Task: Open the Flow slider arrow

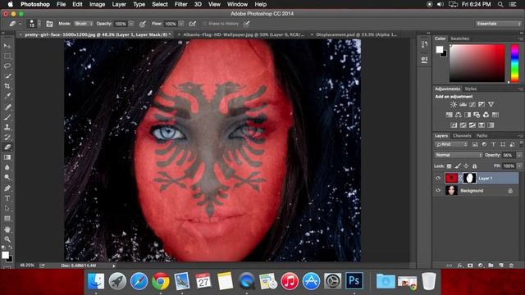Action: (x=181, y=24)
